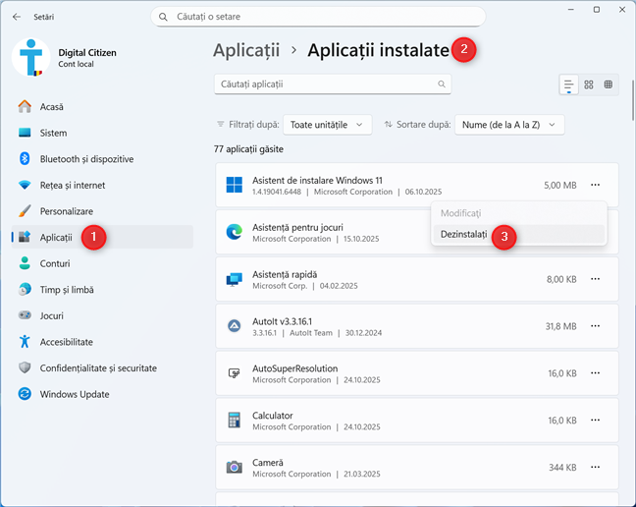The image size is (636, 507).
Task: Open more options for Asistent de instalare Windows 11
Action: click(x=595, y=185)
